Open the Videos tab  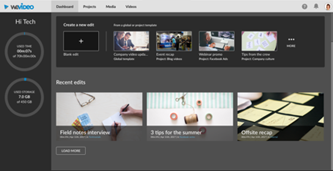click(131, 6)
